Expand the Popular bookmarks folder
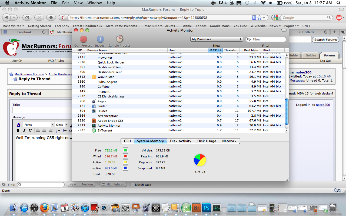 point(291,26)
